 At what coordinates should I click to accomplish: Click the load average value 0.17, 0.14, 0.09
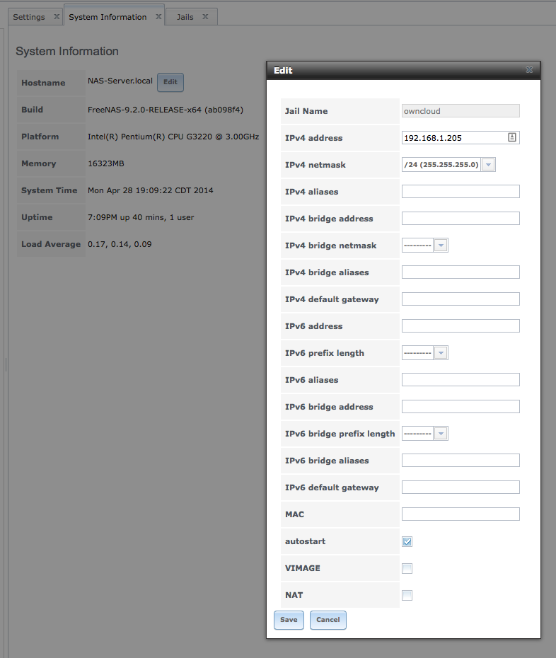coord(120,244)
